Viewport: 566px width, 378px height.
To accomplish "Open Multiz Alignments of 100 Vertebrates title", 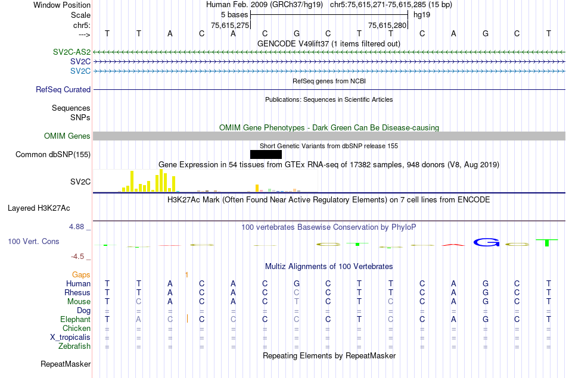I will [x=329, y=267].
